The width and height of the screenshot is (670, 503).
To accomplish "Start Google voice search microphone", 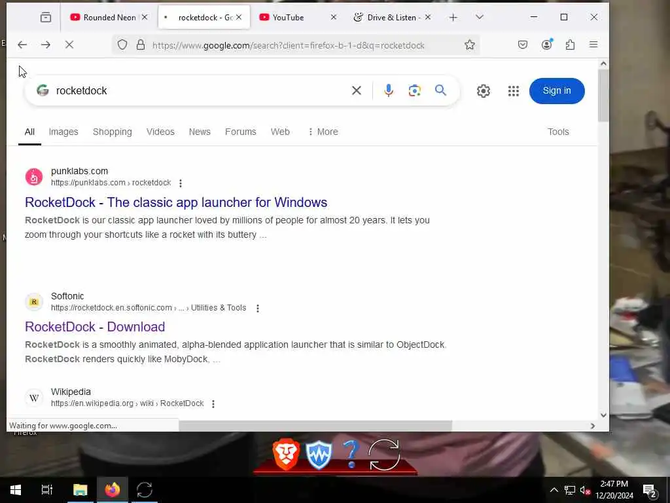I will tap(389, 90).
